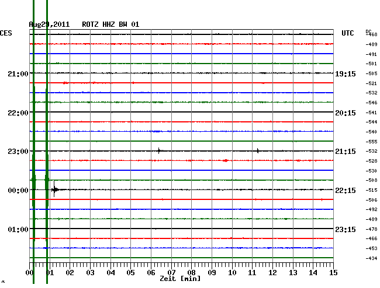The image size is (380, 288).
Task: Click the DC offset value -491
Action: coord(371,54)
